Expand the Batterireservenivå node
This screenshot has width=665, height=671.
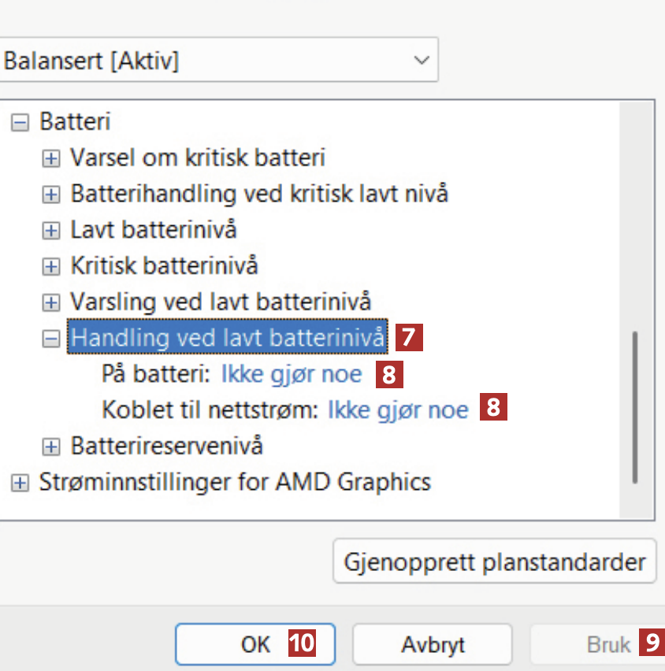tap(51, 447)
